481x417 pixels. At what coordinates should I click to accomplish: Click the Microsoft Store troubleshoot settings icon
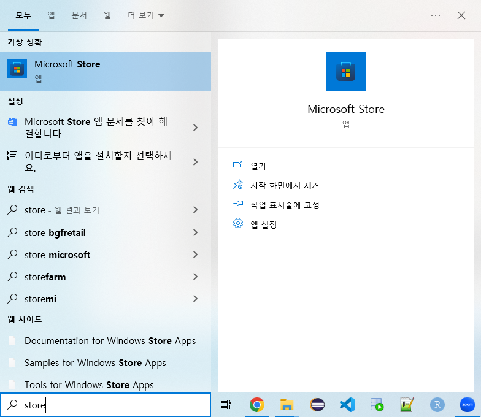coord(12,121)
